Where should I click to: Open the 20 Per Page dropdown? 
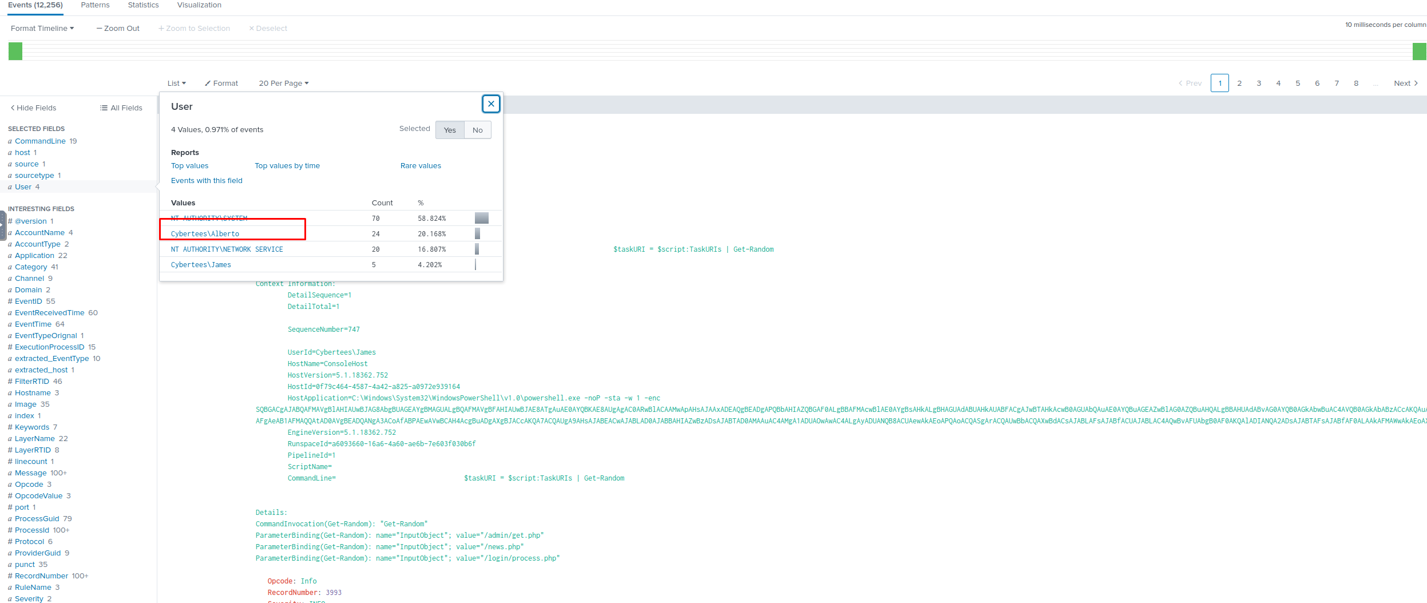tap(284, 84)
